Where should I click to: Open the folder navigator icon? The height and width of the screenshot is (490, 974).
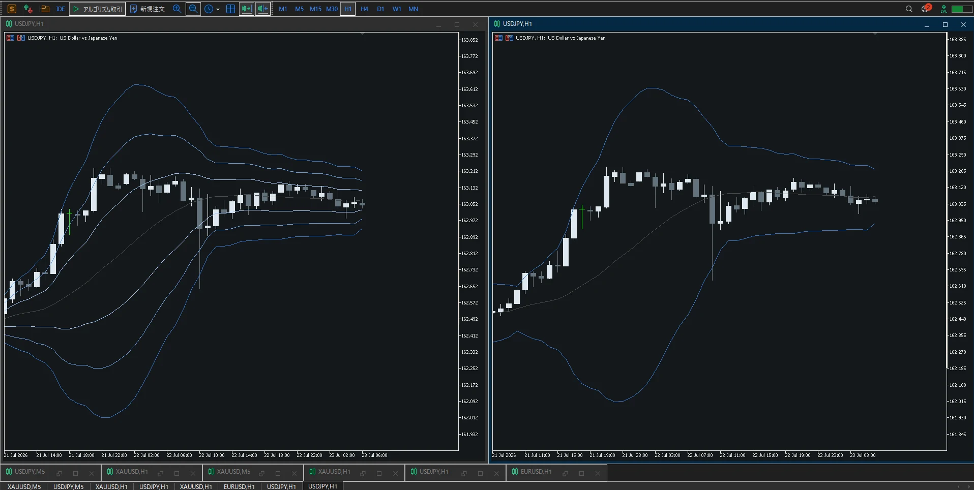tap(44, 9)
